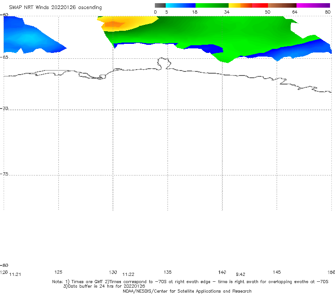Click the brown segment of the color bar
Image resolution: width=335 pixels, height=294 pixels.
(x=282, y=5)
